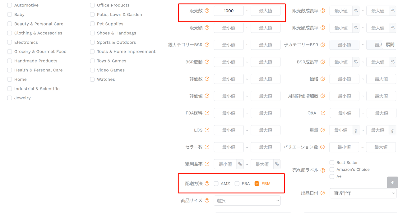Tick the Toys & Games category checkbox
This screenshot has width=398, height=213.
click(92, 61)
